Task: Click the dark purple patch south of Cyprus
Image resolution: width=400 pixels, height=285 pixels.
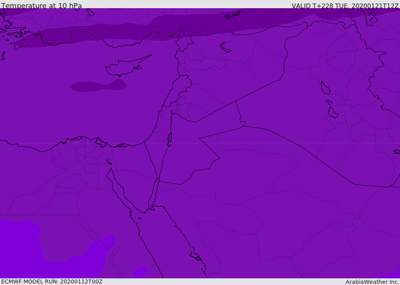Action: tap(99, 86)
